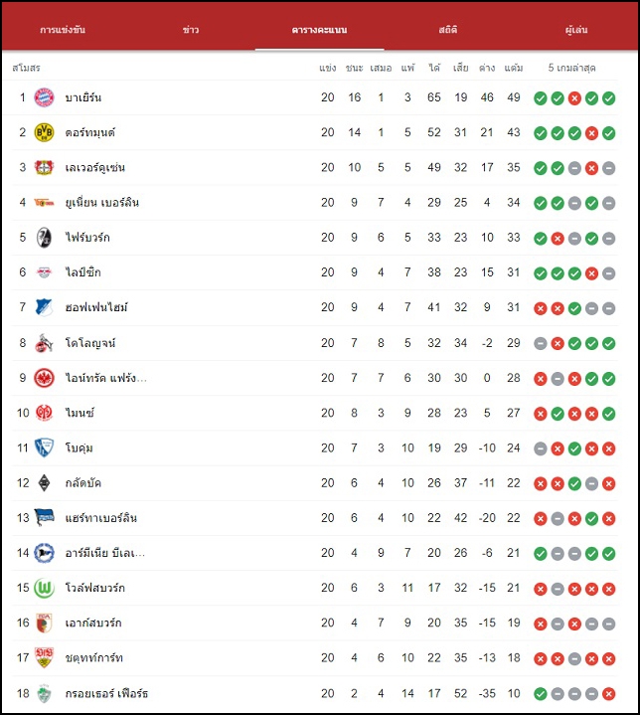Switch to the ข่าว tab
Image resolution: width=640 pixels, height=715 pixels.
[x=191, y=30]
